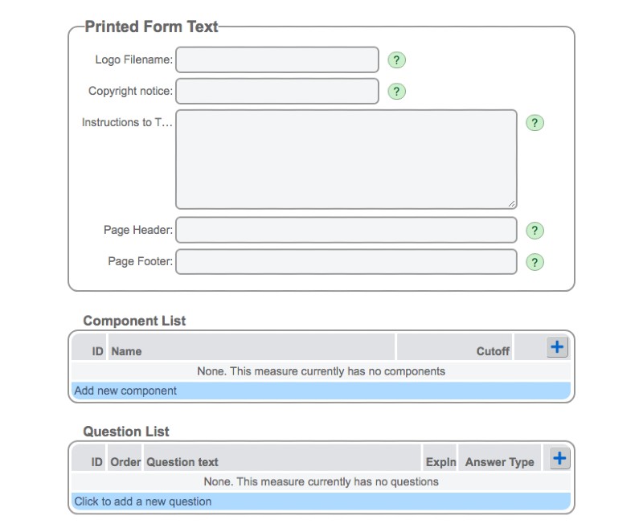This screenshot has height=528, width=643.
Task: Click the Cutoff column header
Action: tap(493, 350)
